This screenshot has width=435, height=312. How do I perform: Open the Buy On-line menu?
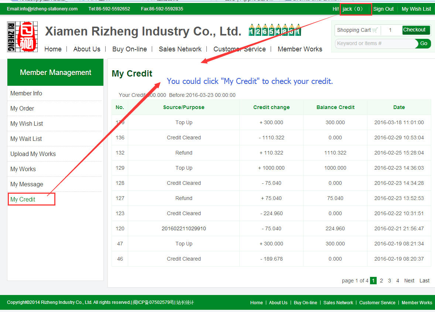point(129,49)
